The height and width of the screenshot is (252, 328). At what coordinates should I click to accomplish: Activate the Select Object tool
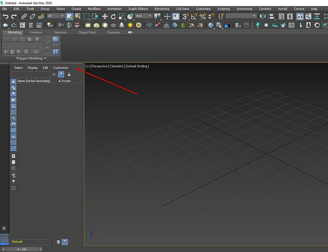(69, 16)
